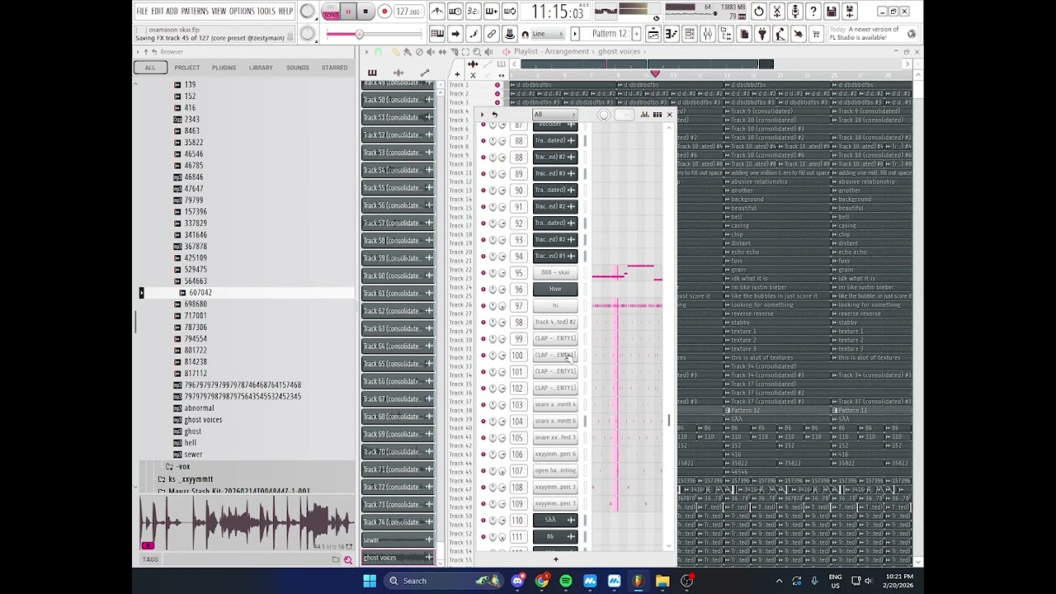Image resolution: width=1056 pixels, height=594 pixels.
Task: Click the 808 - skai channel button
Action: pos(555,272)
